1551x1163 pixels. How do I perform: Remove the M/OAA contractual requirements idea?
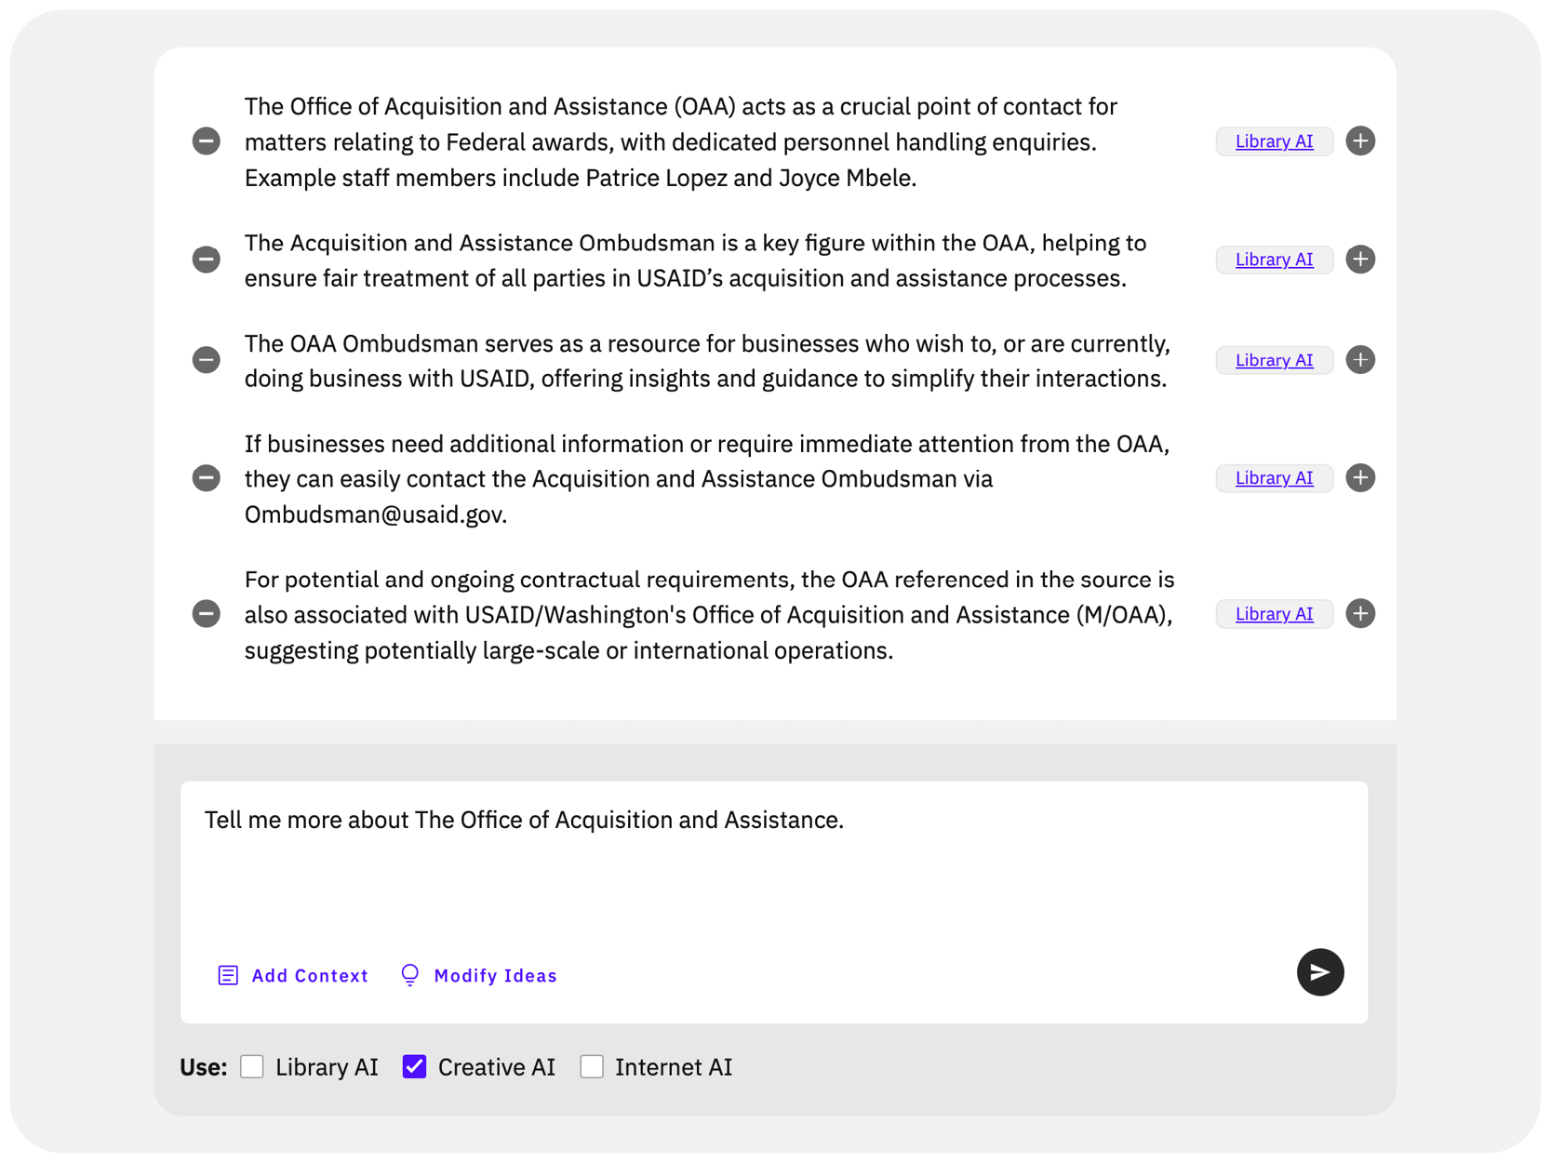tap(207, 614)
